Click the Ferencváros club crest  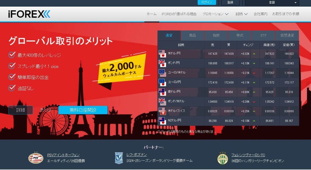[223, 158]
